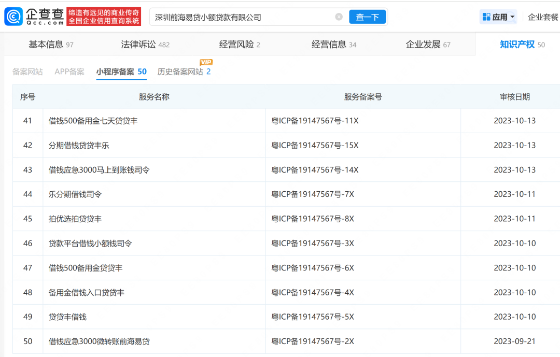Select service name 贷贷丰借钱
Viewport: 560px width, 357px height.
point(67,317)
